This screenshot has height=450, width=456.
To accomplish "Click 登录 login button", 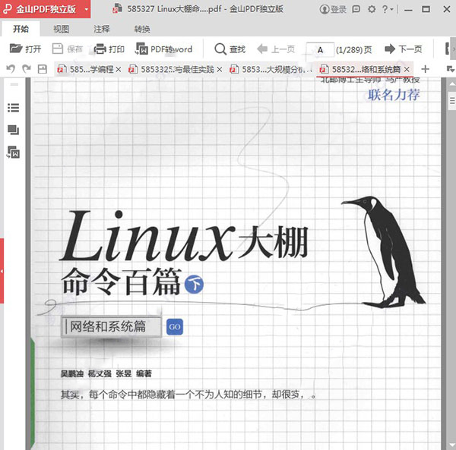I will (333, 9).
